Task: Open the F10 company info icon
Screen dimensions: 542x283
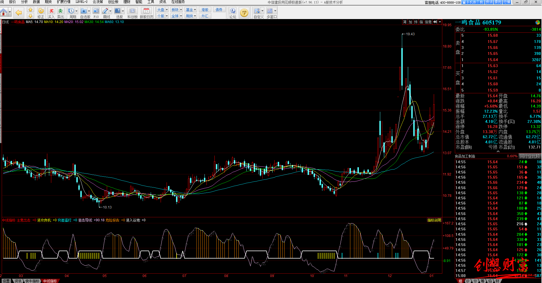Action: point(96,11)
